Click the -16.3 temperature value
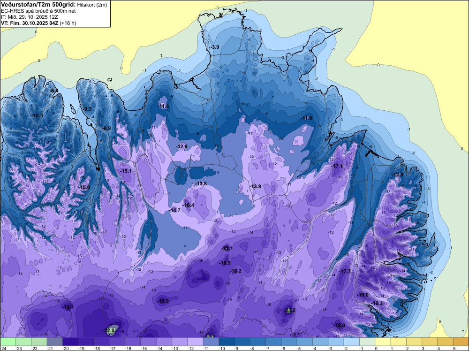The image size is (469, 351). pos(377,303)
